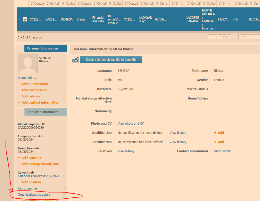Image resolution: width=260 pixels, height=201 pixels.
Task: Open the rightmost On filter dropdown
Action: click(259, 4)
